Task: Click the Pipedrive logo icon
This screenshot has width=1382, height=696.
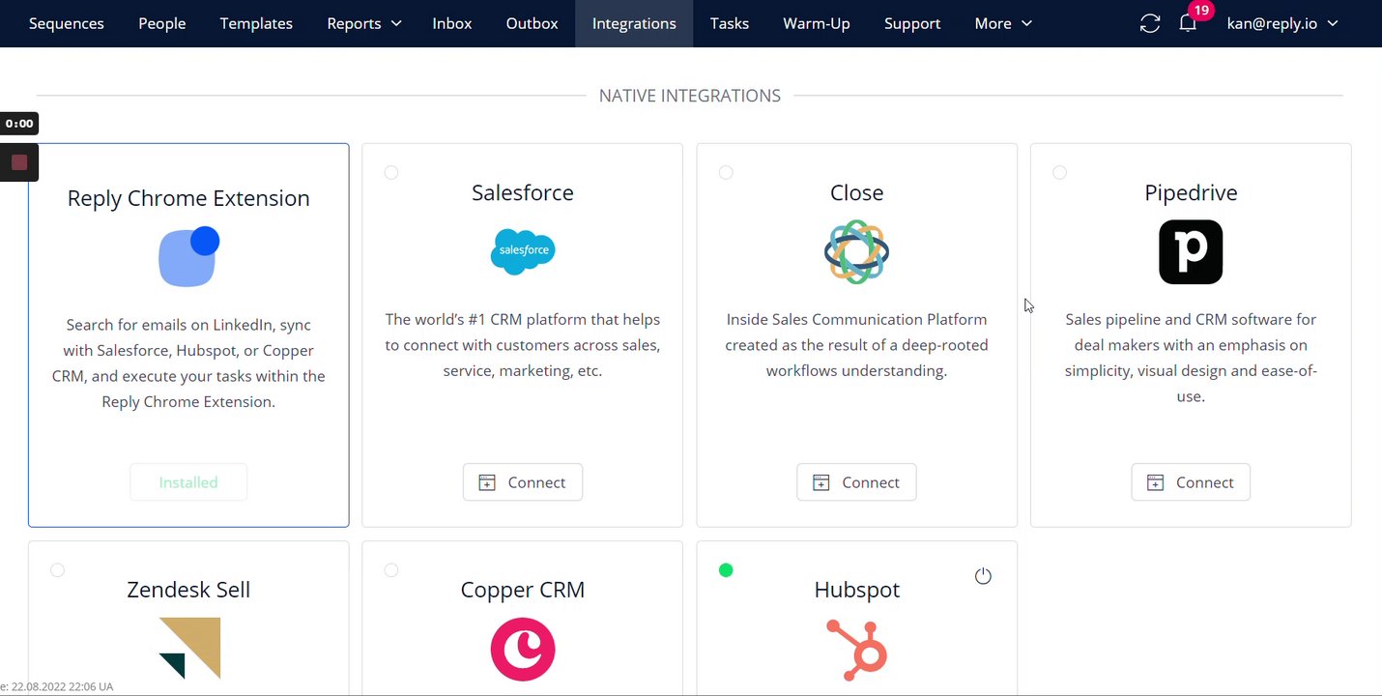Action: pos(1191,252)
